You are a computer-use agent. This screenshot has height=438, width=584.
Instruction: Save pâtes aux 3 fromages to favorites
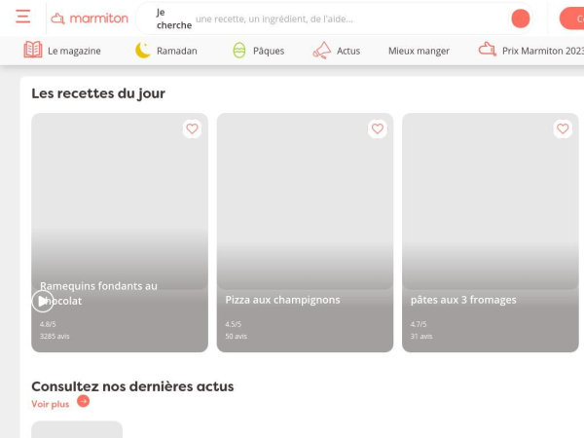[x=563, y=128]
